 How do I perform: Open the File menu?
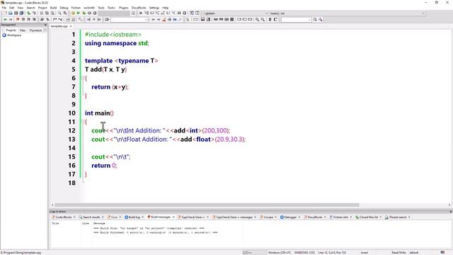(x=4, y=8)
